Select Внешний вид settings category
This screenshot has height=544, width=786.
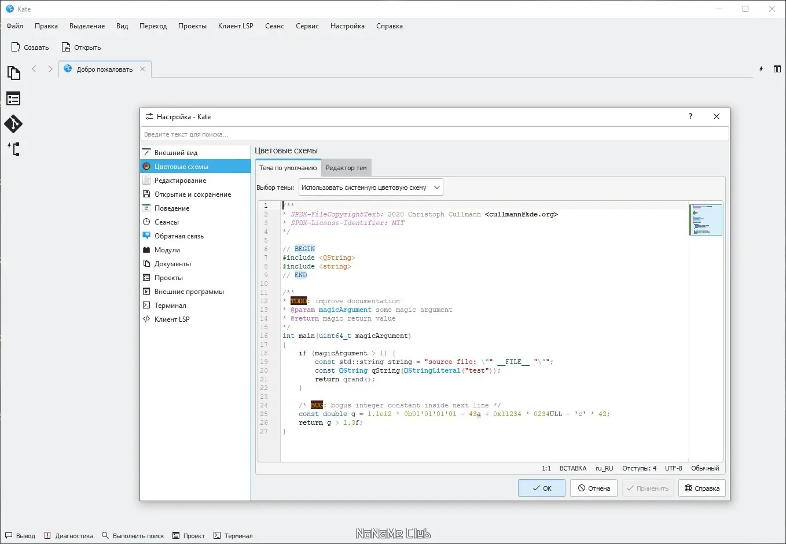(x=195, y=153)
